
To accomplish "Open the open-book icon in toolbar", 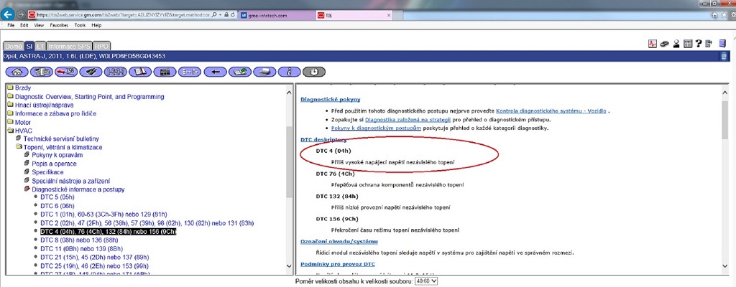I will (x=140, y=72).
